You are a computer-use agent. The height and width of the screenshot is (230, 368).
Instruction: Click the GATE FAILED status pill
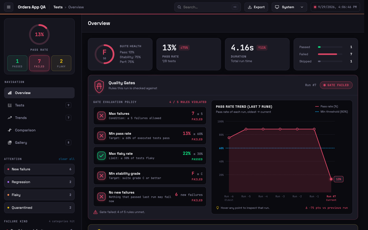coord(336,85)
